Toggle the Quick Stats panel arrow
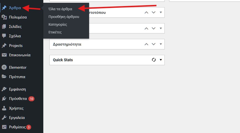Viewport: 240px width, 133px height. click(161, 60)
